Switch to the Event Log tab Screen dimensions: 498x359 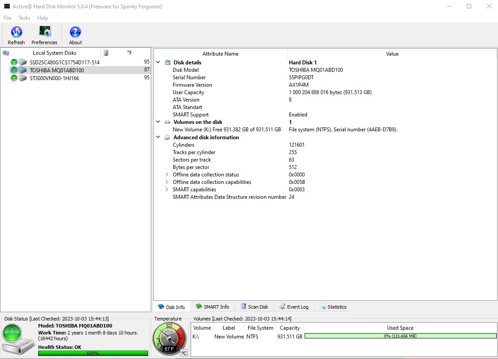click(x=294, y=306)
